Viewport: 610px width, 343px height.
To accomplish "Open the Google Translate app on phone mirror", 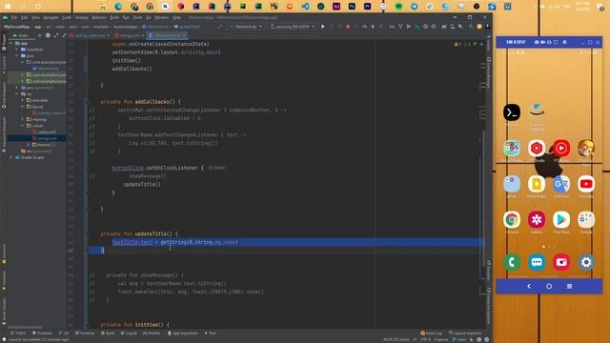I will (x=561, y=184).
